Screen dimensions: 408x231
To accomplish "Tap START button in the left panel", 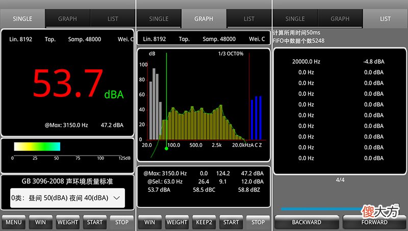I will pyautogui.click(x=95, y=222).
